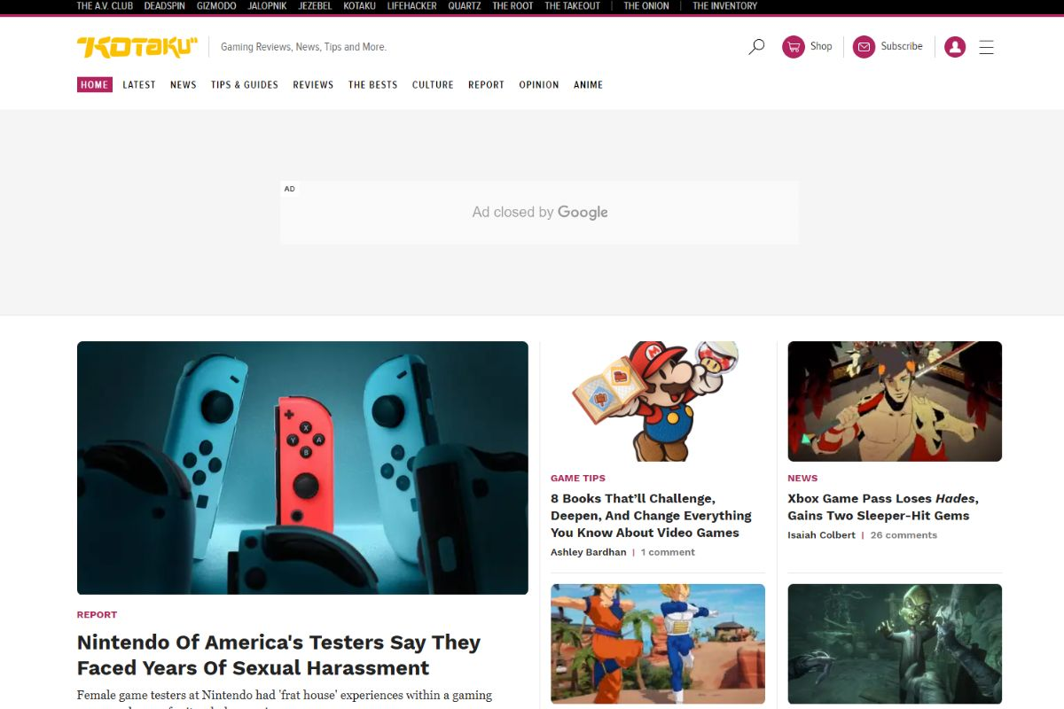
Task: Open the Anime section
Action: (589, 85)
